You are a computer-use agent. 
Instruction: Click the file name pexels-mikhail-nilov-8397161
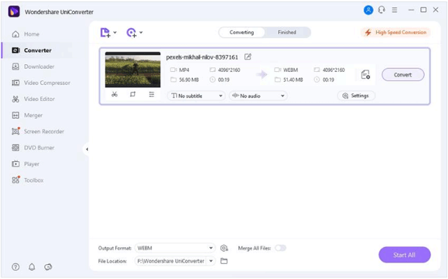click(202, 57)
